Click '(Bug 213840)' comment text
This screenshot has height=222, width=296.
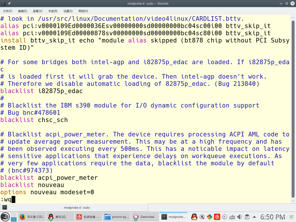pyautogui.click(x=237, y=84)
